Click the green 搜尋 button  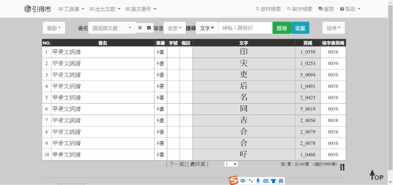(282, 28)
